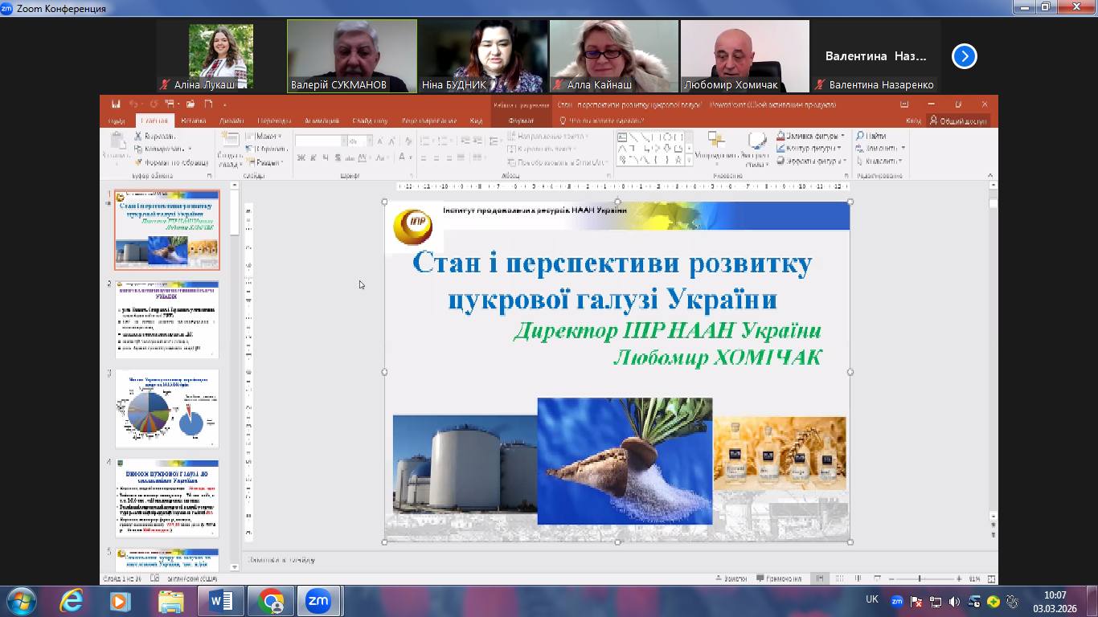The image size is (1098, 617).
Task: Select slide 3 thumbnail with pie chart
Action: [x=167, y=409]
